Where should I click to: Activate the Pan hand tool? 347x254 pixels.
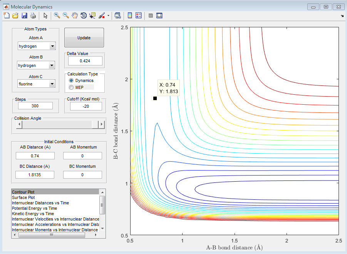[x=75, y=15]
